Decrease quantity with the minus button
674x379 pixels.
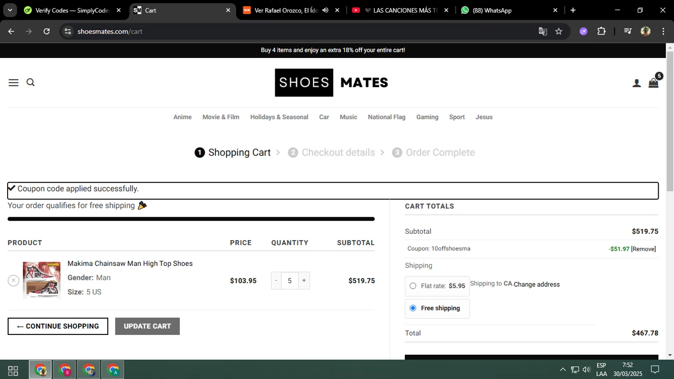tap(276, 281)
